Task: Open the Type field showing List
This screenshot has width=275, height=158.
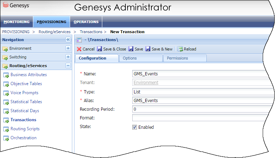Action: [x=203, y=92]
